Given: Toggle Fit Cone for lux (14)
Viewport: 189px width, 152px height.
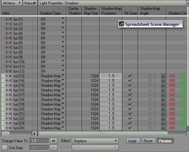Looking at the screenshot, I should pos(130,81).
